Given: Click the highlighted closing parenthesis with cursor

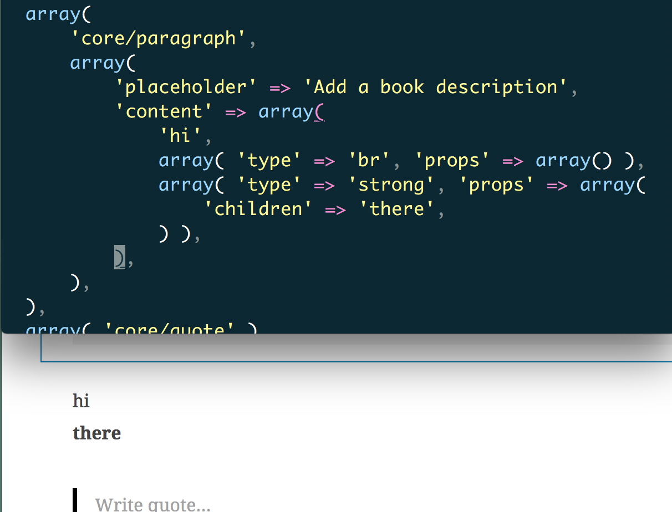Looking at the screenshot, I should point(118,257).
